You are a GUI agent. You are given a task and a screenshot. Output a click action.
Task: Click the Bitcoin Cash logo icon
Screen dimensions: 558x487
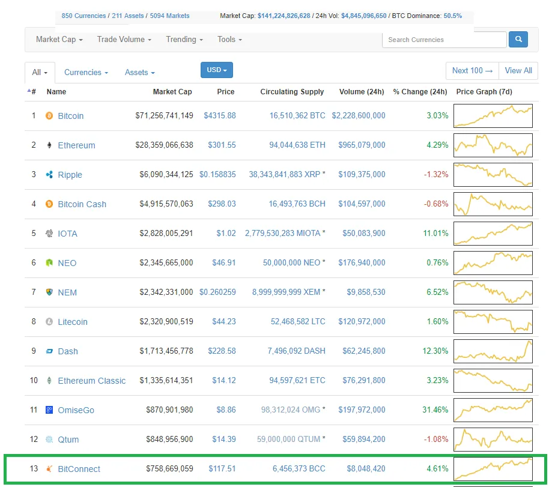[x=49, y=204]
